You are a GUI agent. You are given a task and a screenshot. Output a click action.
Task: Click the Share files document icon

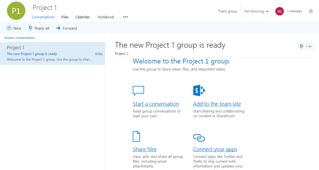coord(136,137)
